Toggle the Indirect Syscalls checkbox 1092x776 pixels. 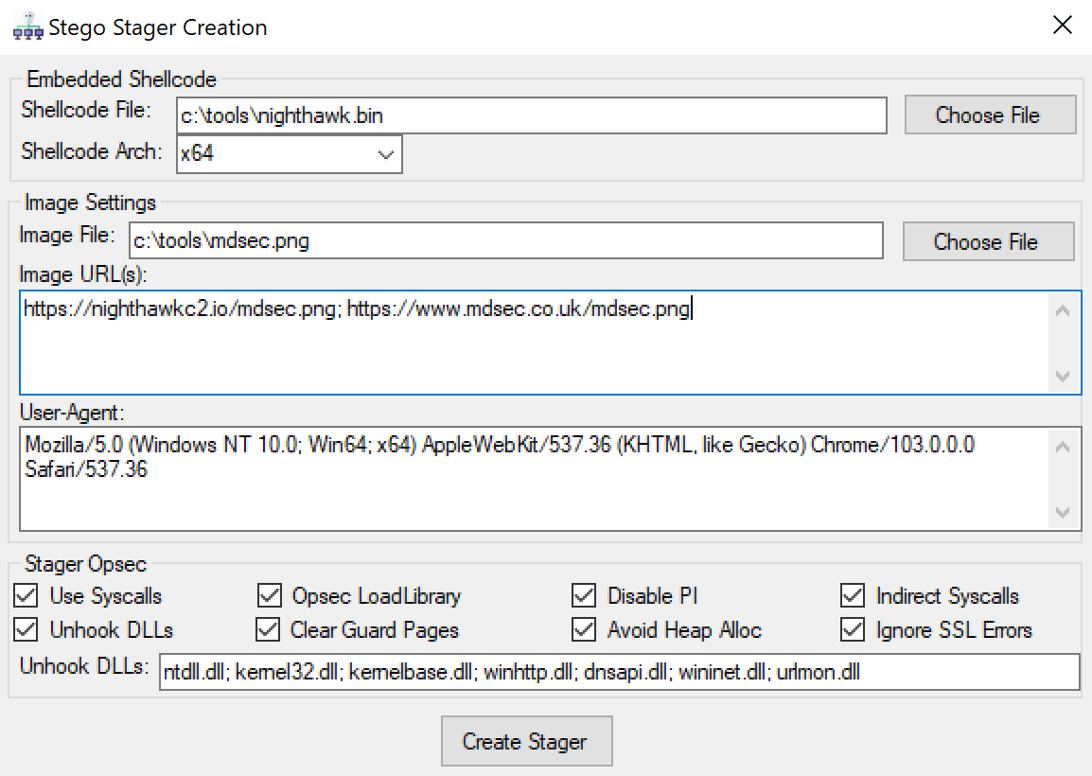coord(853,596)
